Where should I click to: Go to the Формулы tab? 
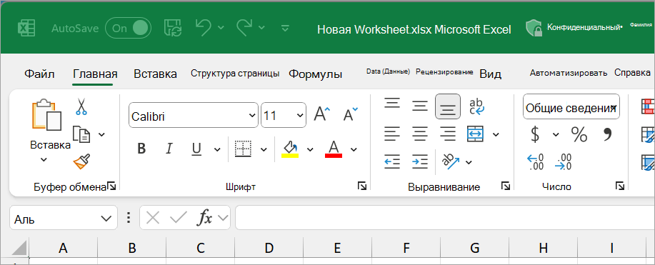coord(316,74)
